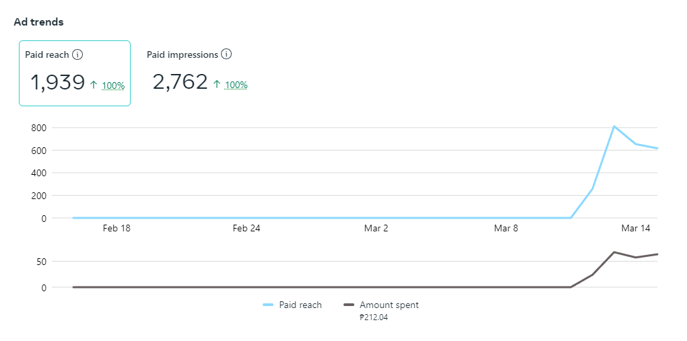Screen dimensions: 687x341
Task: Click info icon beside Paid impressions
Action: pyautogui.click(x=226, y=54)
